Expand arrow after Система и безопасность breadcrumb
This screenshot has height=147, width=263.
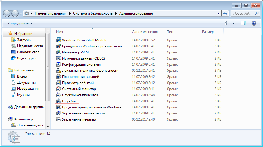(116, 13)
